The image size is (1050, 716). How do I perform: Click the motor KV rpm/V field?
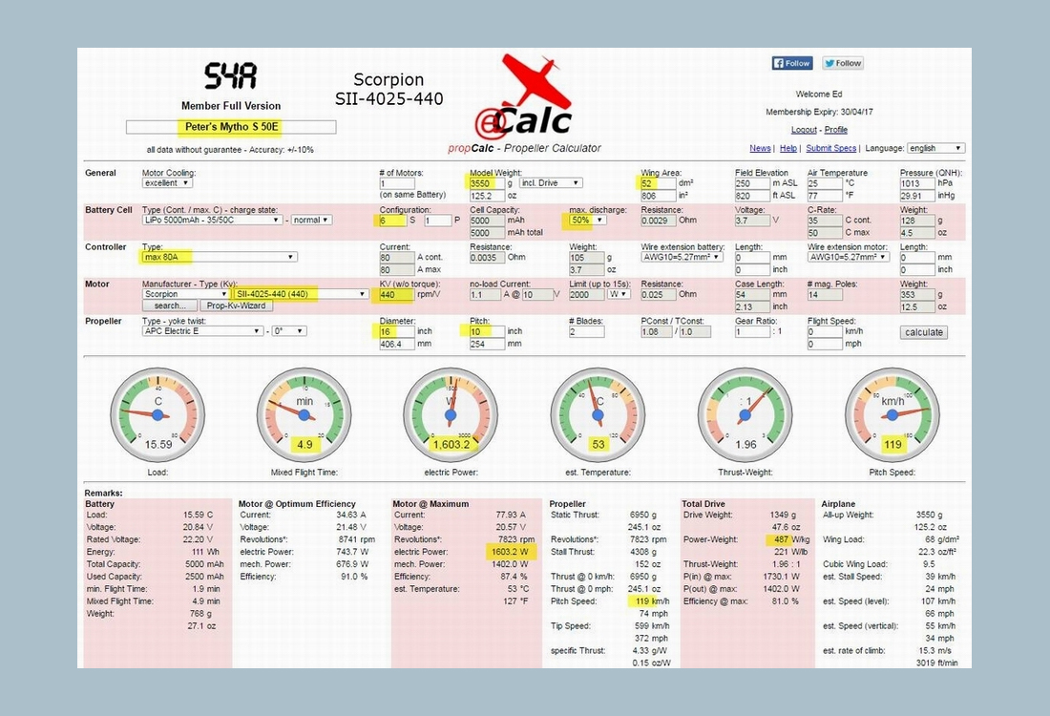point(397,294)
